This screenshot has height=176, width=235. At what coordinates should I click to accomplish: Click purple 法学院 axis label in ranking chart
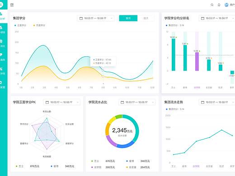point(197,88)
